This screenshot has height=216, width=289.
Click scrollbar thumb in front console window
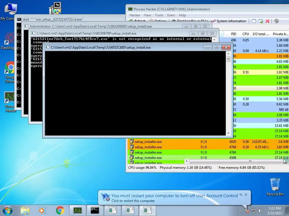coord(228,59)
